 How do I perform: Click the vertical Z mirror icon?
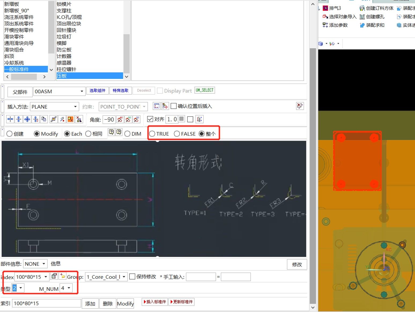pyautogui.click(x=36, y=119)
